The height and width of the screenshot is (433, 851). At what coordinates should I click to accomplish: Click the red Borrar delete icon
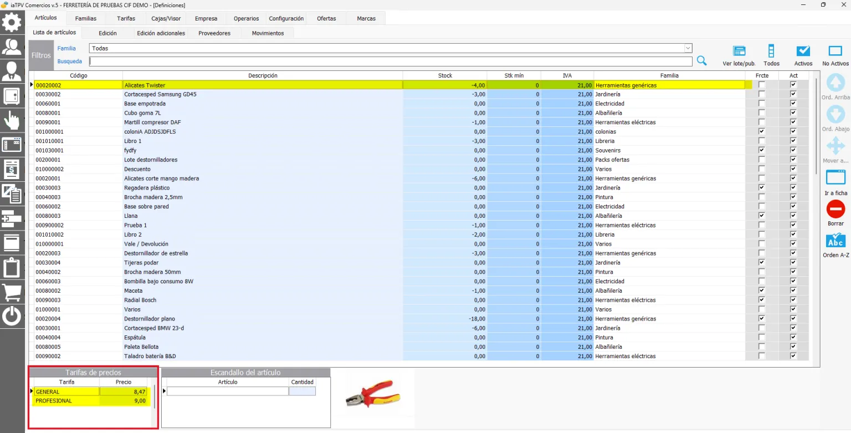coord(835,209)
